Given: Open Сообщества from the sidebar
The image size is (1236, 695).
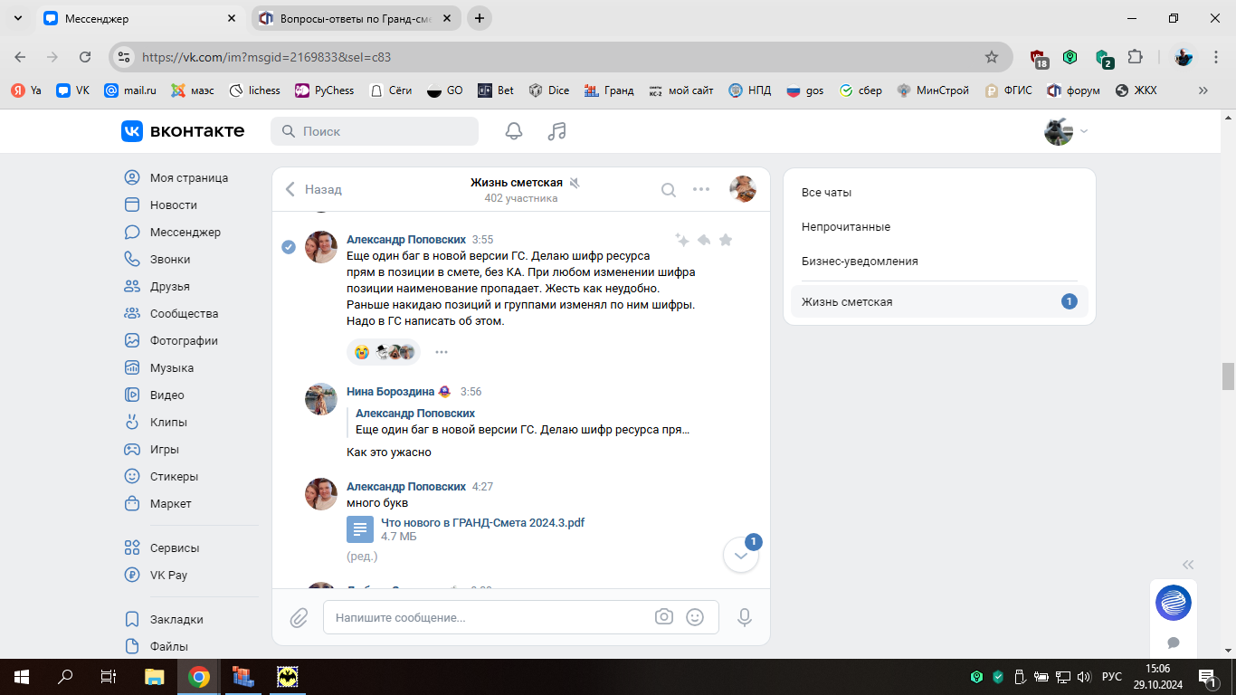Looking at the screenshot, I should pos(172,314).
